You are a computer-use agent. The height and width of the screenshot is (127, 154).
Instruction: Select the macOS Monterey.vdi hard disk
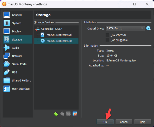pyautogui.click(x=56, y=35)
